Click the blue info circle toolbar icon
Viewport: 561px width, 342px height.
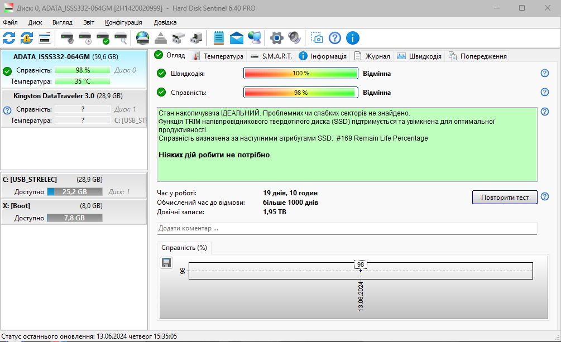353,38
